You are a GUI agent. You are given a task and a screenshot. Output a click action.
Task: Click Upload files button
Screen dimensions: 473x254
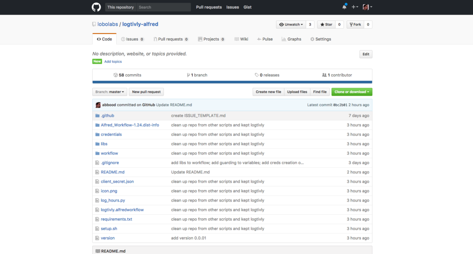297,92
